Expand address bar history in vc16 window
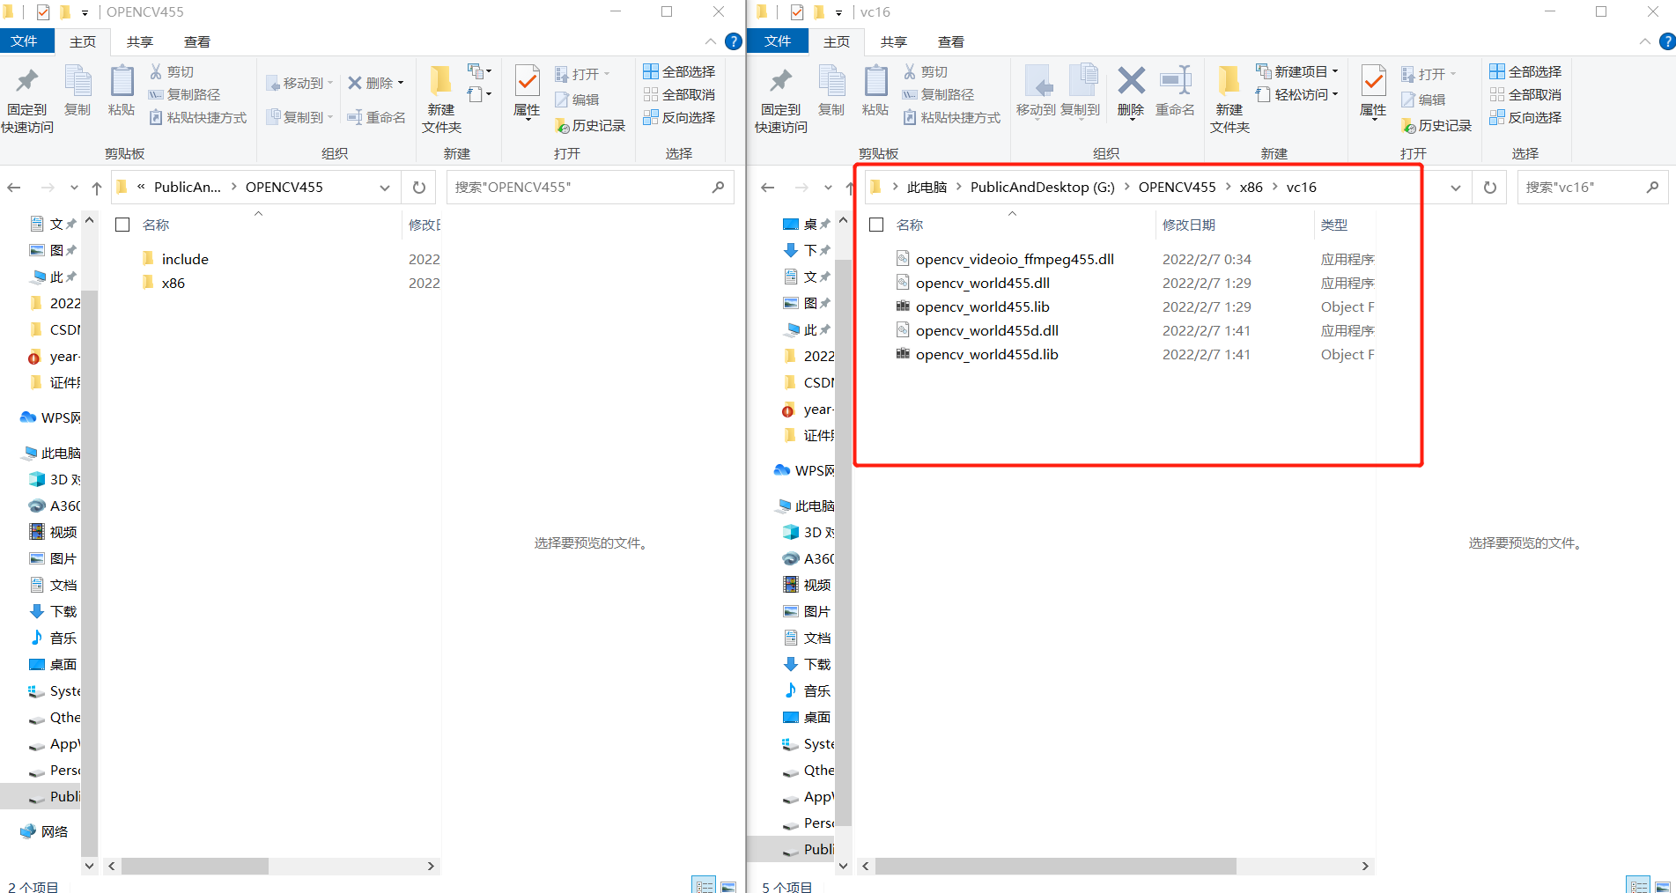Viewport: 1676px width, 893px height. click(1456, 188)
